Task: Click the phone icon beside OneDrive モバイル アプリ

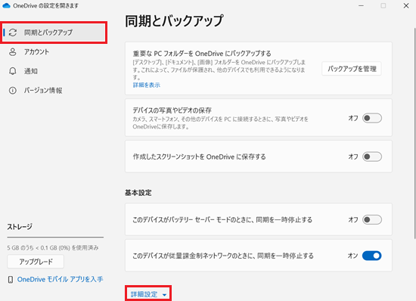Action: (11, 280)
